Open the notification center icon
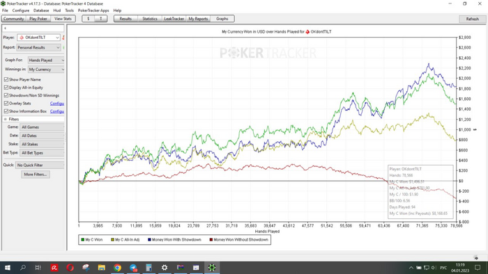The height and width of the screenshot is (274, 488). [x=478, y=268]
